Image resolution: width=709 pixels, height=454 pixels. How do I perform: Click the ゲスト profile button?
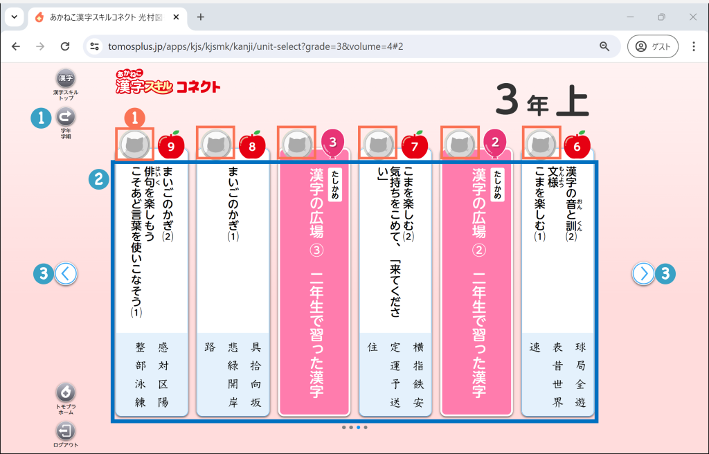click(x=653, y=46)
